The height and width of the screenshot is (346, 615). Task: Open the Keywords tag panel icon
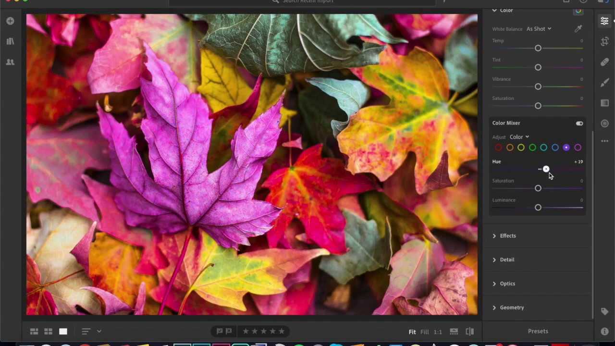point(604,311)
